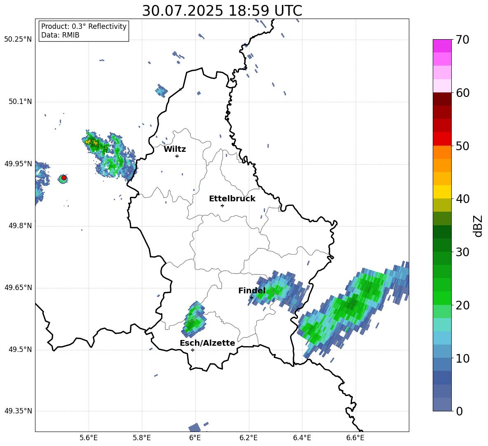This screenshot has width=488, height=446.
Task: Click the cross marker below Ettelbruck
Action: pos(222,205)
